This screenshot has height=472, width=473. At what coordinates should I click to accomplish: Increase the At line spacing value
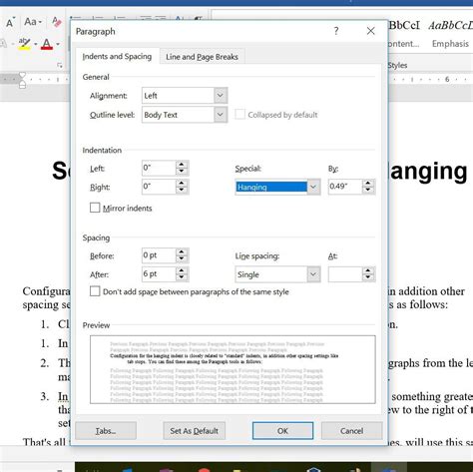click(368, 271)
